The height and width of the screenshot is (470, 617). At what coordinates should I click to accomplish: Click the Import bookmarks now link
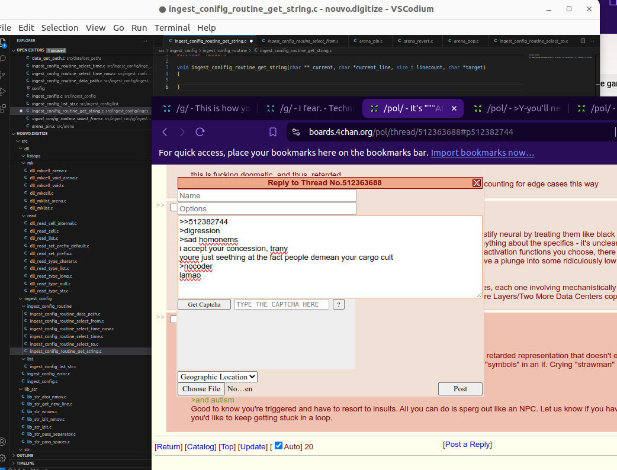(483, 153)
